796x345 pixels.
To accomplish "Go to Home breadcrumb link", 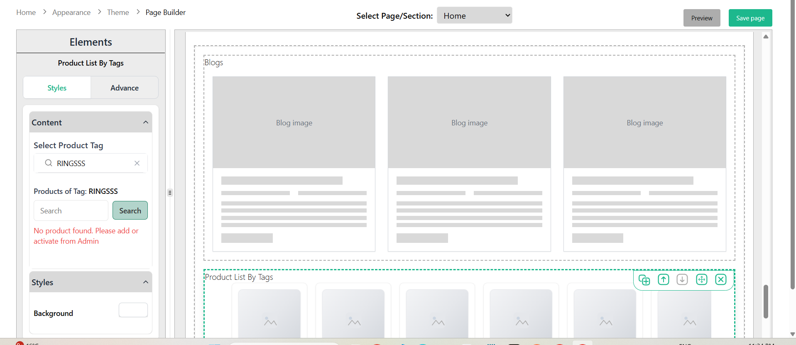I will pyautogui.click(x=26, y=12).
